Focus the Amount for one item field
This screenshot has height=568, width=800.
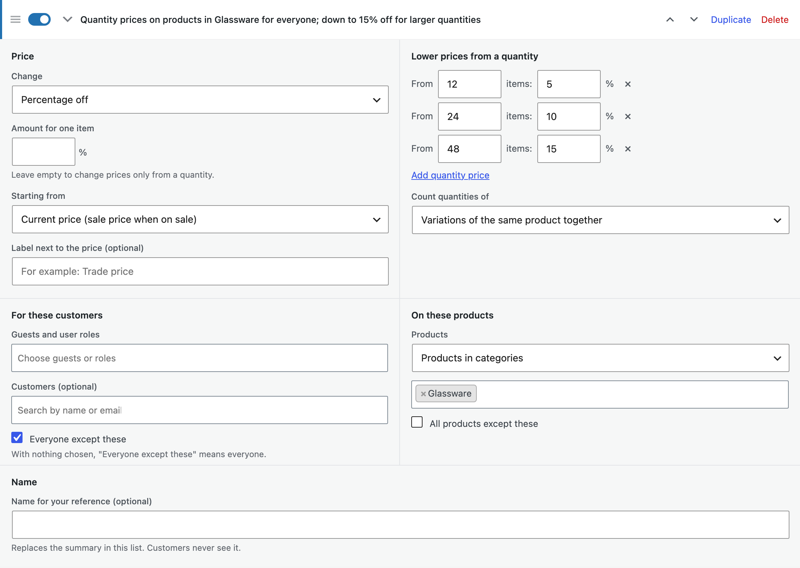pyautogui.click(x=44, y=152)
